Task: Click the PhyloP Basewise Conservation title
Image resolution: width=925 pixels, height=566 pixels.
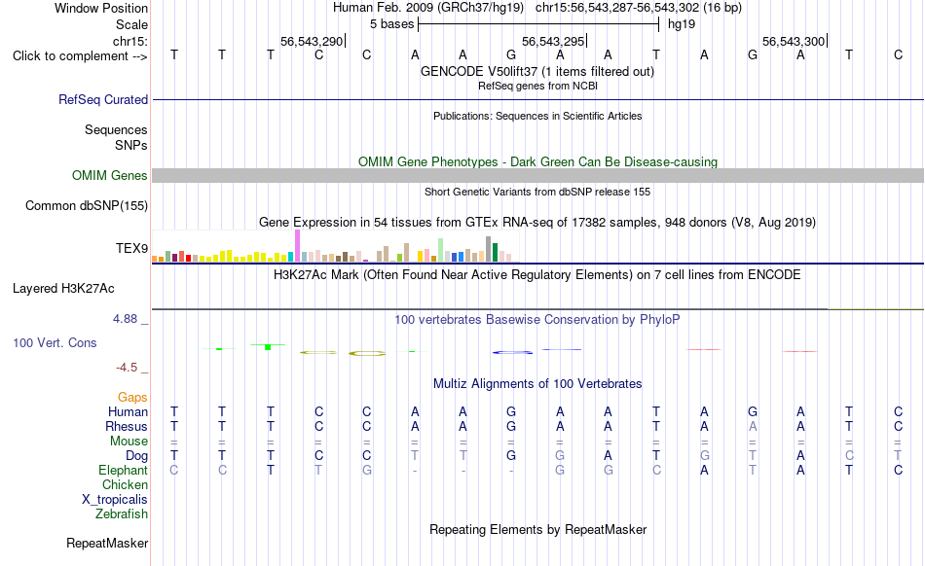Action: [537, 319]
